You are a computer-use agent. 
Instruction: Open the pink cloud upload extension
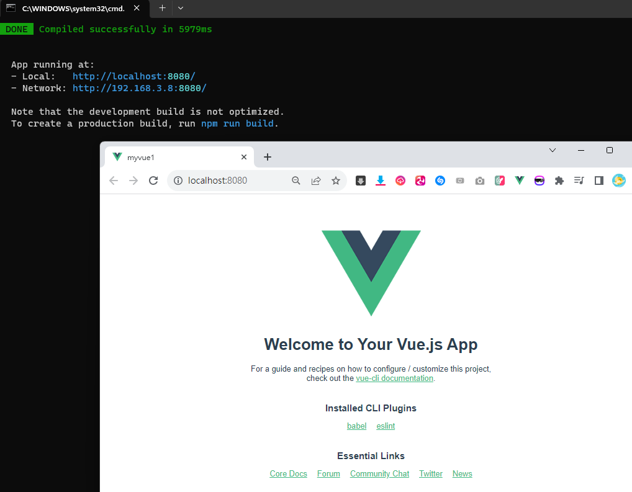400,181
